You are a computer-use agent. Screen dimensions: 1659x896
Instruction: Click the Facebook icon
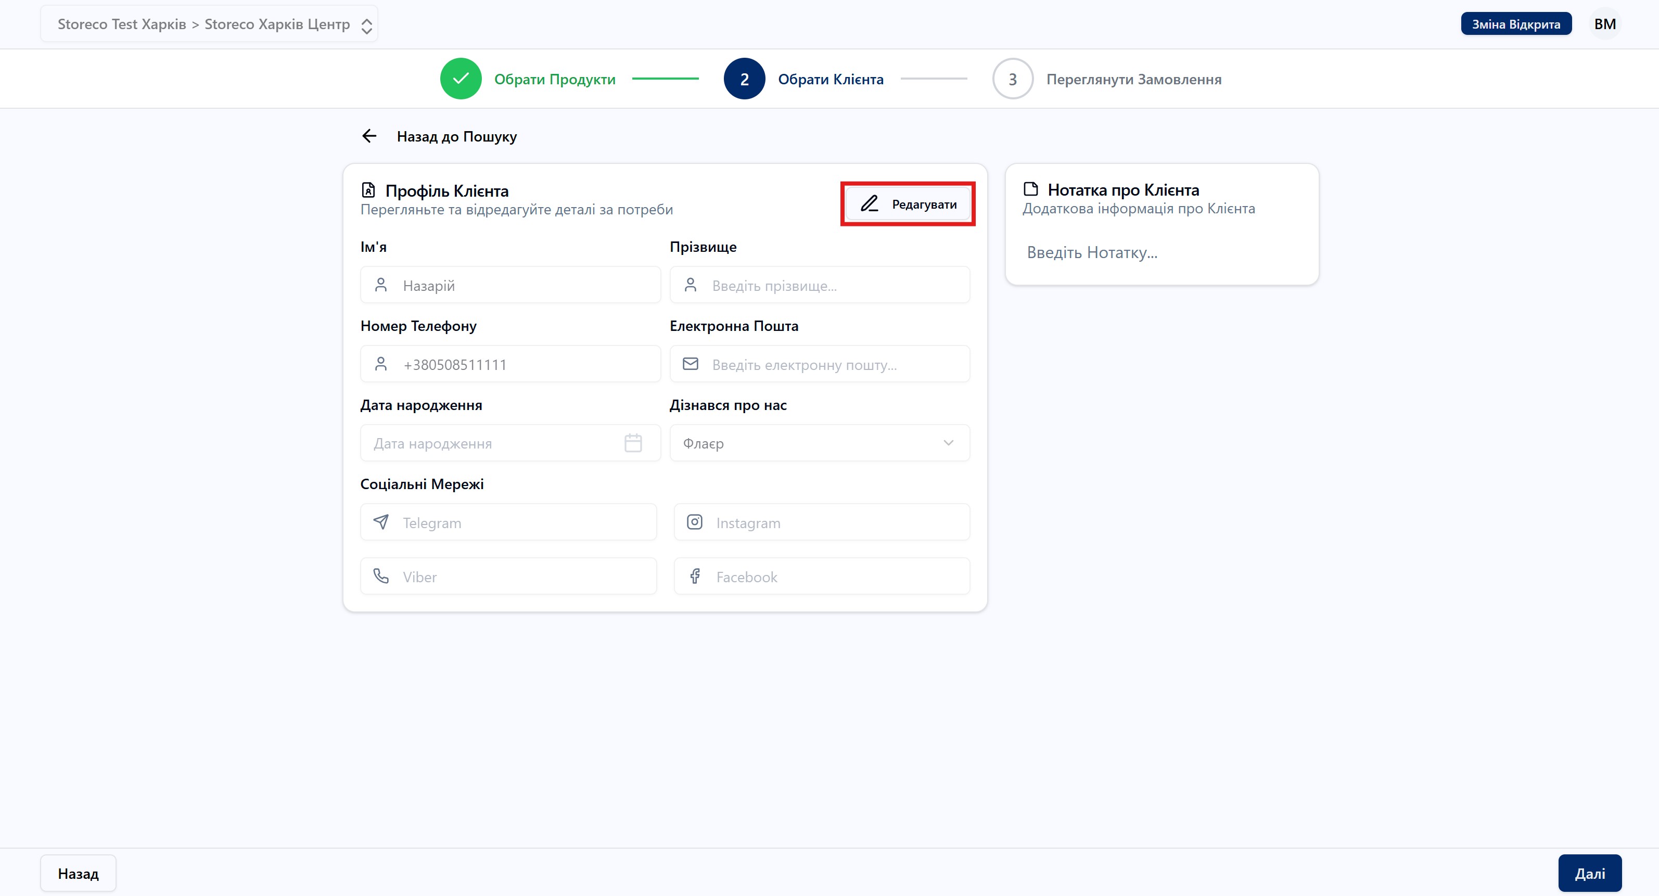click(x=694, y=577)
